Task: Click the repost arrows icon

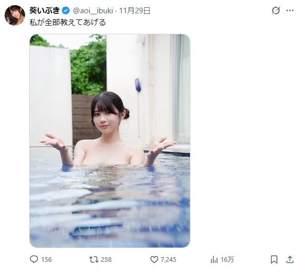Action: (94, 259)
